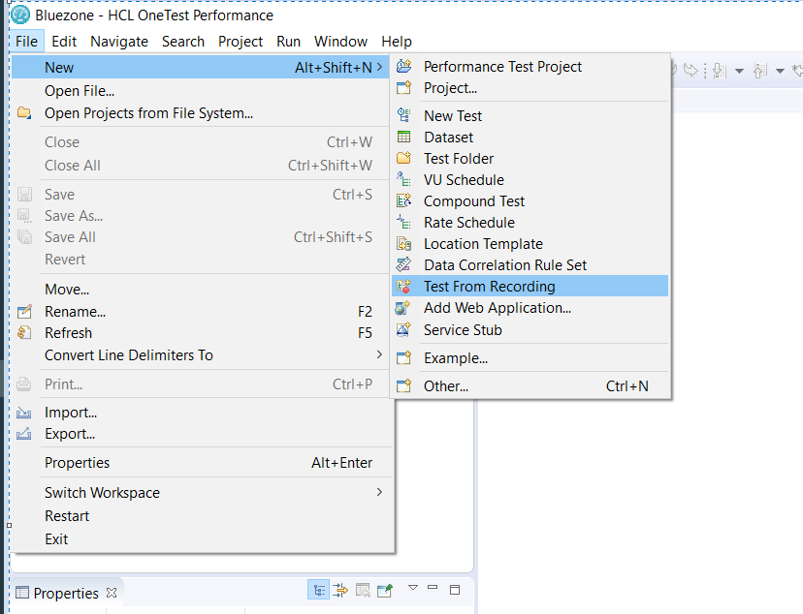
Task: Open the Properties view menu dropdown
Action: click(x=412, y=588)
